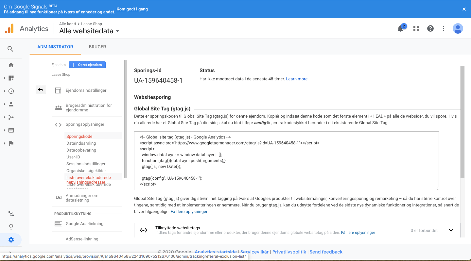Click the Få flere oplysninger link under gtag description
The width and height of the screenshot is (471, 261).
point(189,212)
